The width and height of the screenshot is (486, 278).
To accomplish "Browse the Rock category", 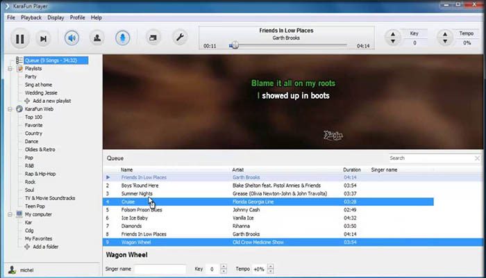I will click(x=30, y=182).
